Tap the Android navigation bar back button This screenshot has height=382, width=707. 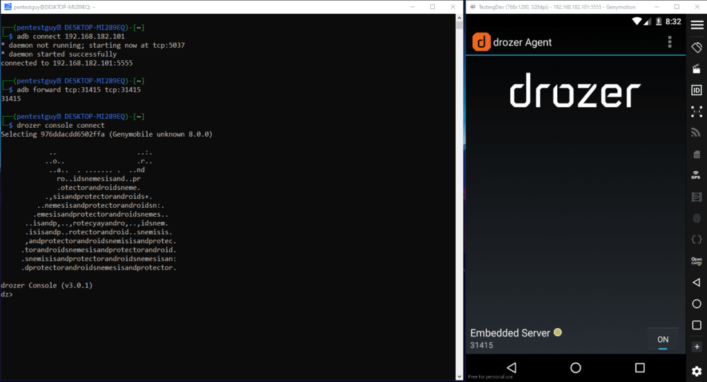(x=512, y=367)
